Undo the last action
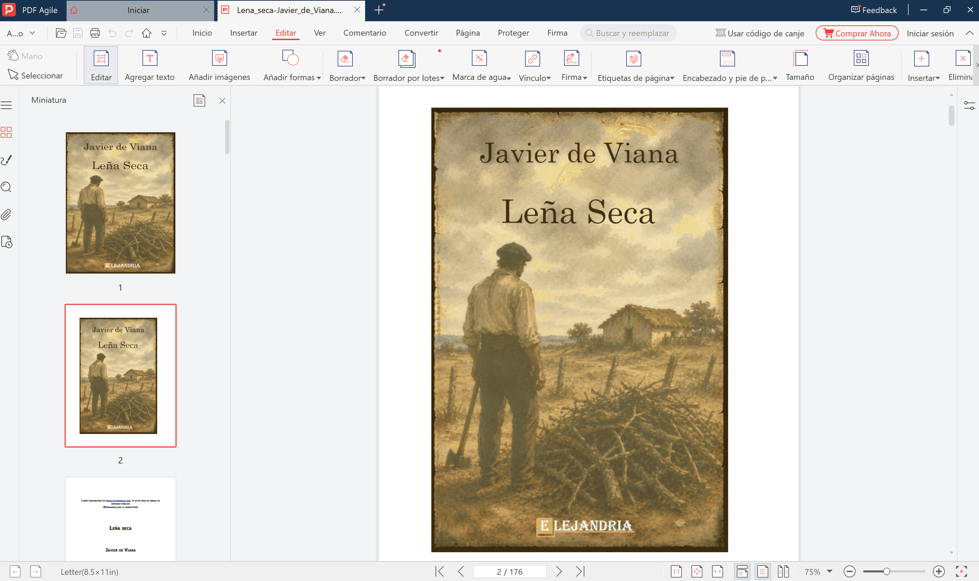 coord(113,33)
